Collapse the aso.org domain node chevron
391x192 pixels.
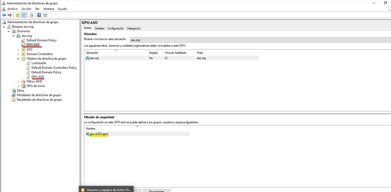[14, 36]
